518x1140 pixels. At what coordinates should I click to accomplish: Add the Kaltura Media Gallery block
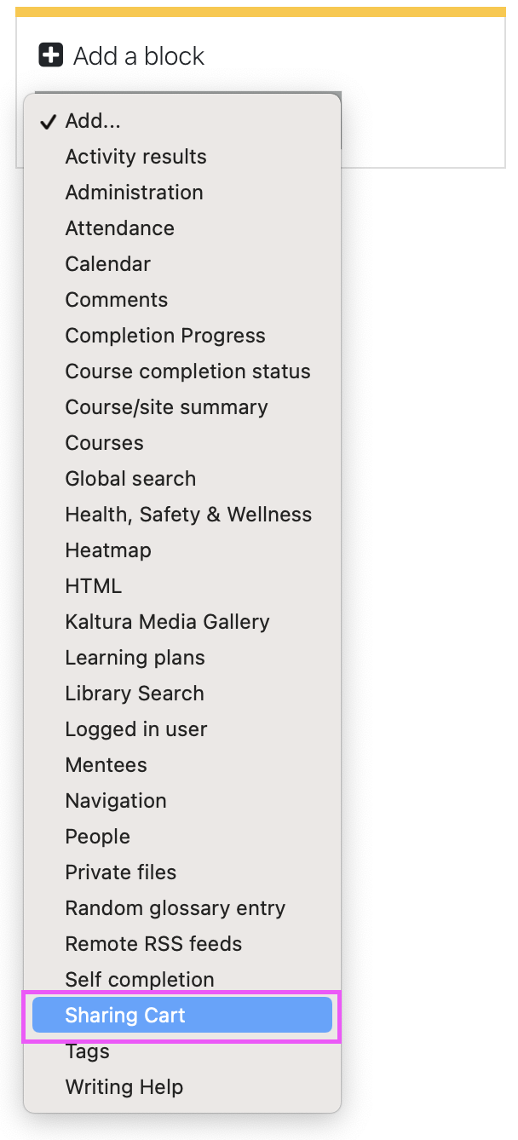(x=182, y=622)
